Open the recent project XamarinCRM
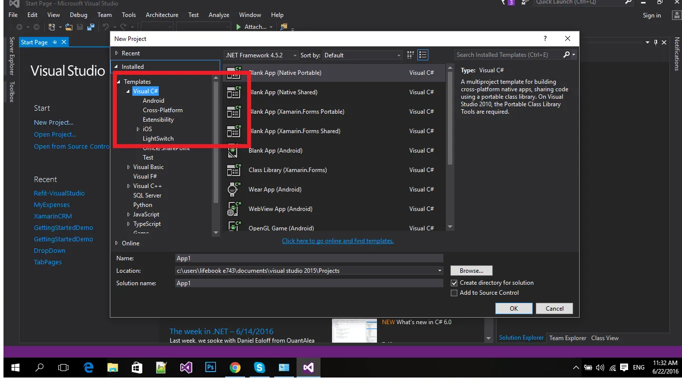The height and width of the screenshot is (383, 682). [x=53, y=216]
